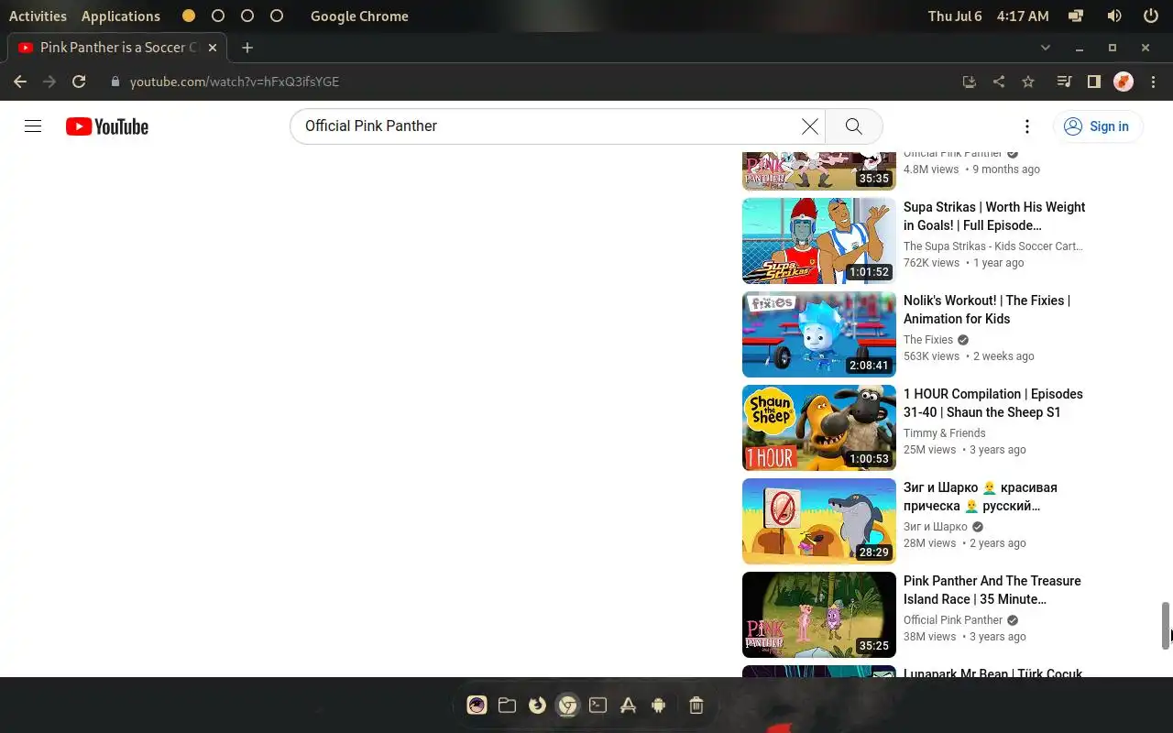Open Supa Strikas video thumbnail
The image size is (1173, 733).
819,241
